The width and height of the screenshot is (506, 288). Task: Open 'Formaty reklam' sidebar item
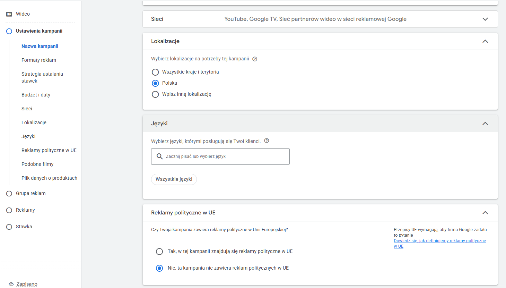pyautogui.click(x=39, y=60)
